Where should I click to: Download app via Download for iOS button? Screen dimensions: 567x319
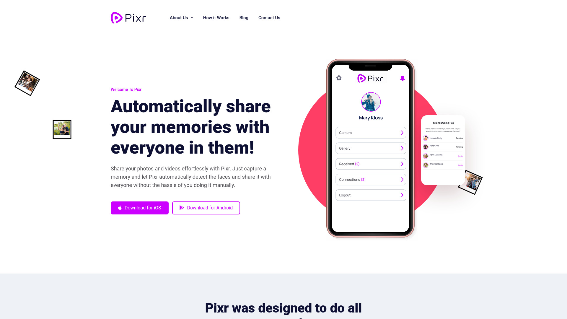coord(139,208)
